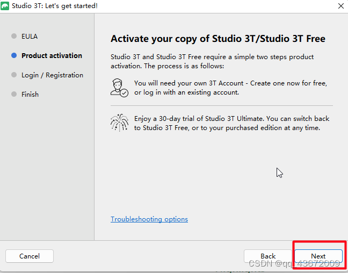This screenshot has width=348, height=273.
Task: Open the Troubleshooting options link
Action: [x=149, y=219]
